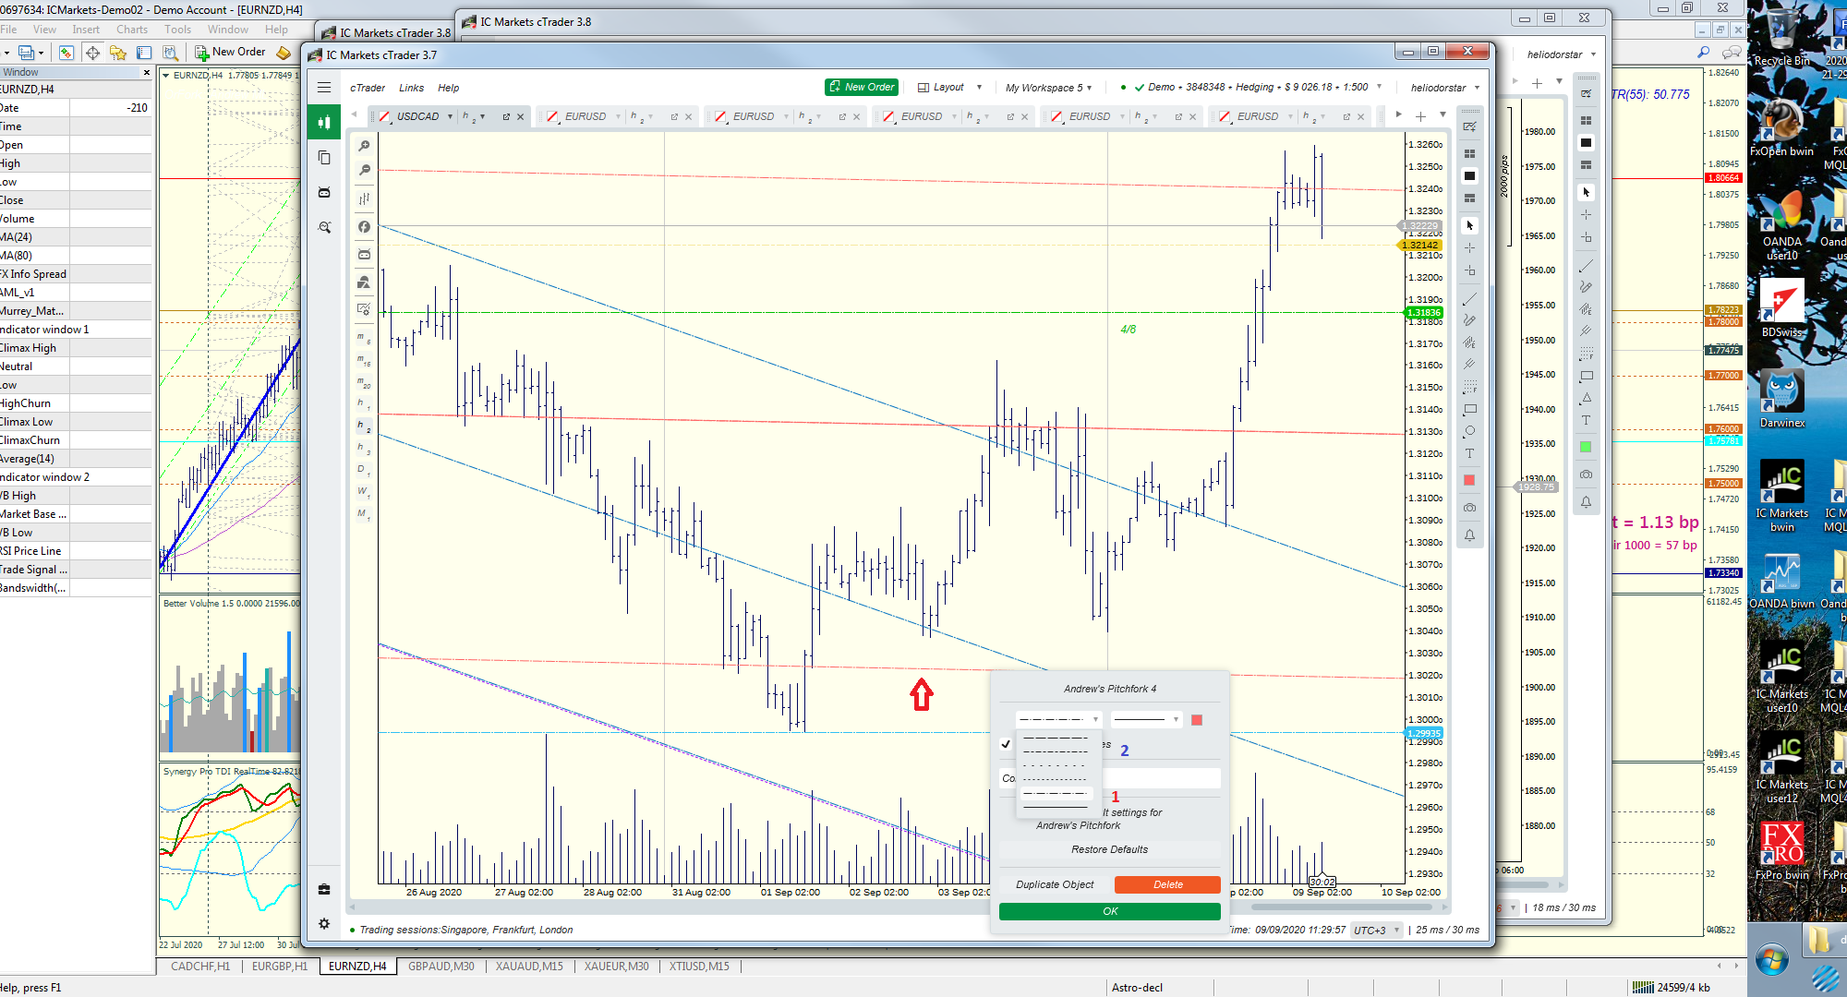Screen dimensions: 1847x997
Task: Click Duplicate Object button
Action: (1055, 884)
